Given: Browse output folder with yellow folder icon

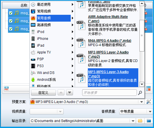Looking at the screenshot, I should pos(140,121).
